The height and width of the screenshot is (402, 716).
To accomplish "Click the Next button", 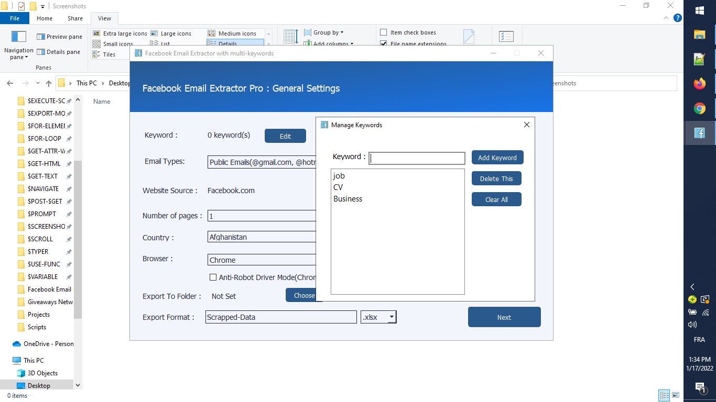I will [x=504, y=317].
